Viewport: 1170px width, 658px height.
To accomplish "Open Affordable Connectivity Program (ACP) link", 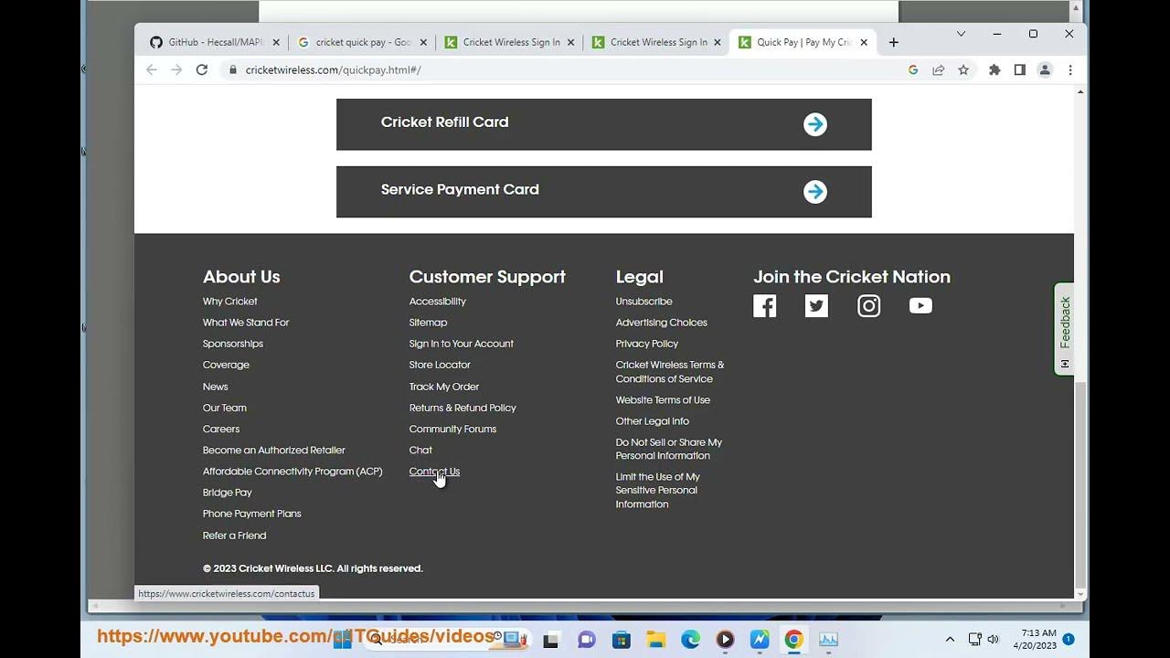I will 292,472.
